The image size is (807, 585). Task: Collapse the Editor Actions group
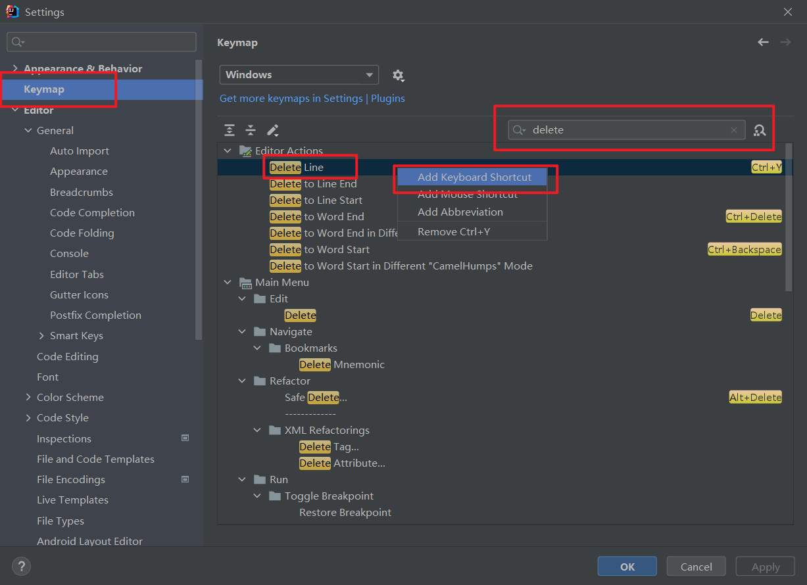228,151
